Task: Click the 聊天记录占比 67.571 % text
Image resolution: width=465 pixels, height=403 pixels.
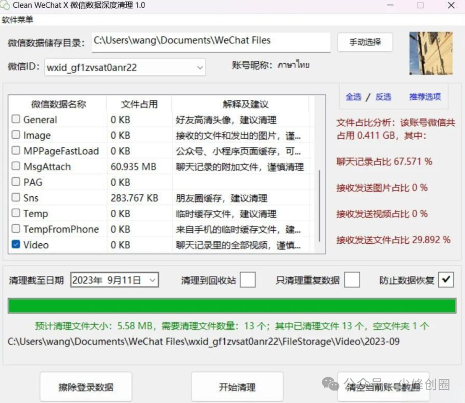Action: [x=384, y=161]
